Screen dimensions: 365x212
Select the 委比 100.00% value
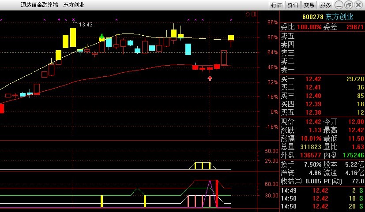point(309,27)
